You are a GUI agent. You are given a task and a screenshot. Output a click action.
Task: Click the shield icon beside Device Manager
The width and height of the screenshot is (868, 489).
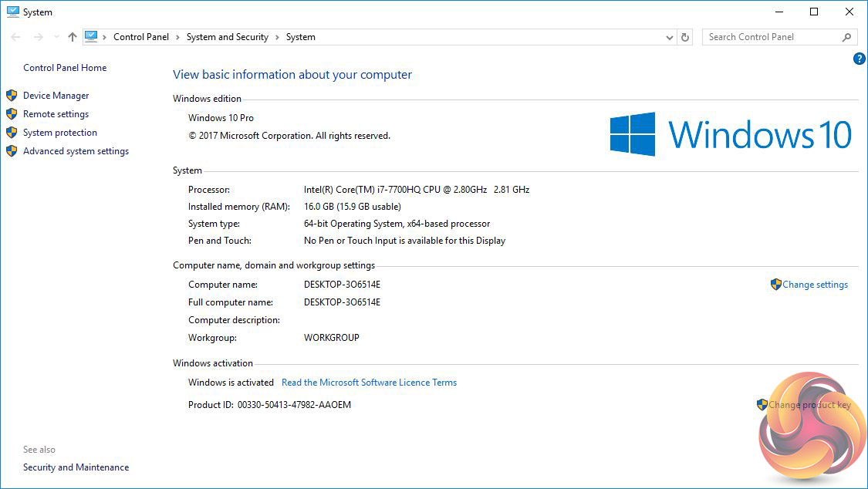point(12,96)
